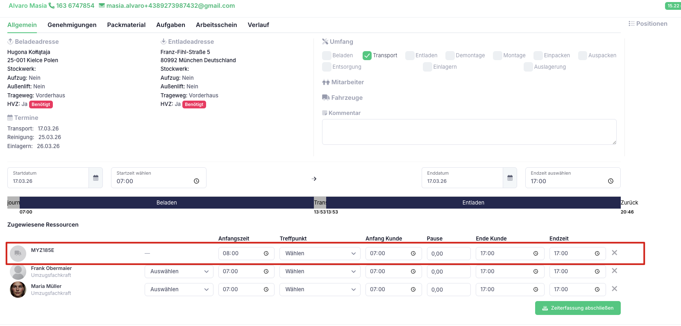The height and width of the screenshot is (326, 681).
Task: Uncheck the Transport checkbox
Action: 367,55
